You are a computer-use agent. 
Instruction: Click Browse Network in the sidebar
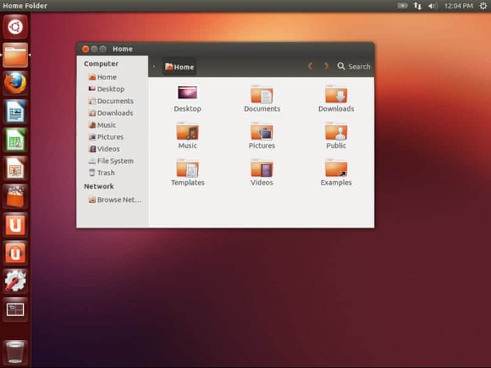(118, 200)
